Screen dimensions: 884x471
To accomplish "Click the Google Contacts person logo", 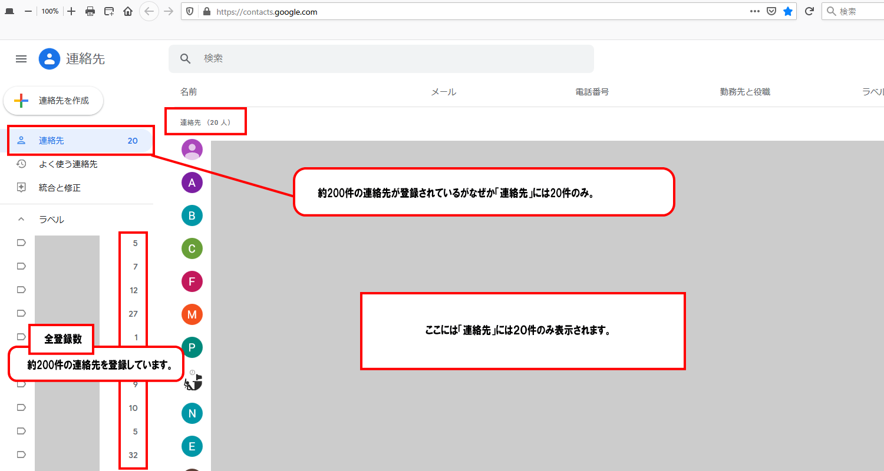I will (50, 59).
